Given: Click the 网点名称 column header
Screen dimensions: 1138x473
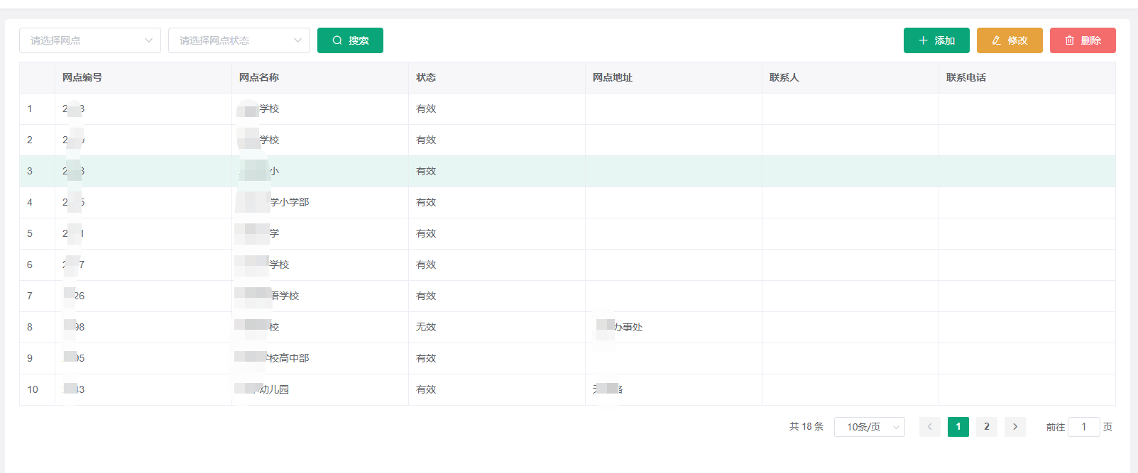Looking at the screenshot, I should 259,78.
